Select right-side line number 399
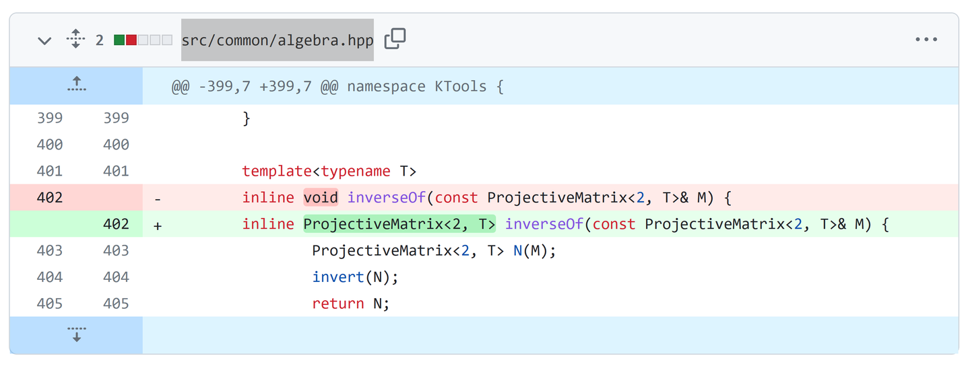The width and height of the screenshot is (970, 366). pos(116,118)
